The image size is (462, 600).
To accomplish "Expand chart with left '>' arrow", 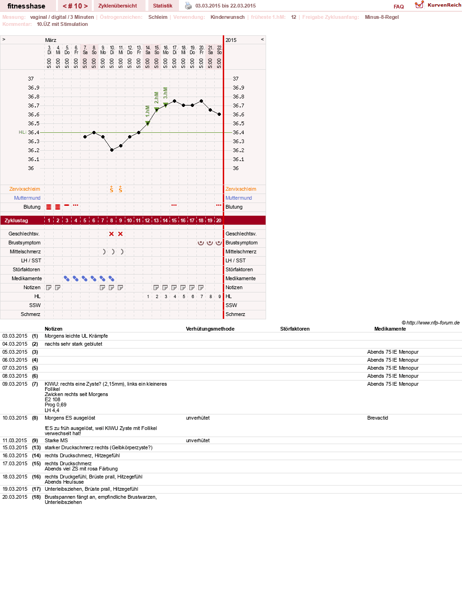I will [x=4, y=40].
